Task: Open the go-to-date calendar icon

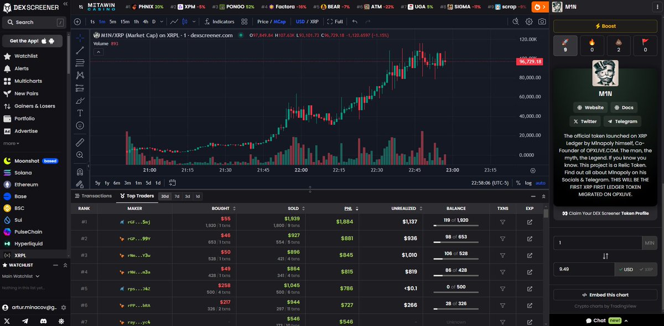Action: tap(172, 183)
